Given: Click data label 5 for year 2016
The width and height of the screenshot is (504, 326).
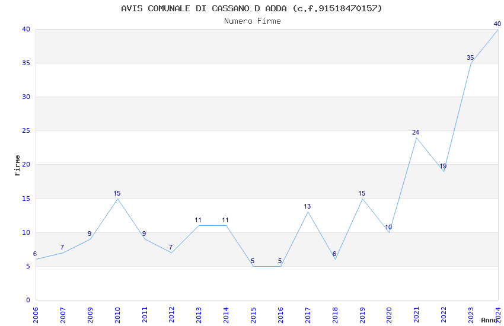Looking at the screenshot, I should point(280,261).
